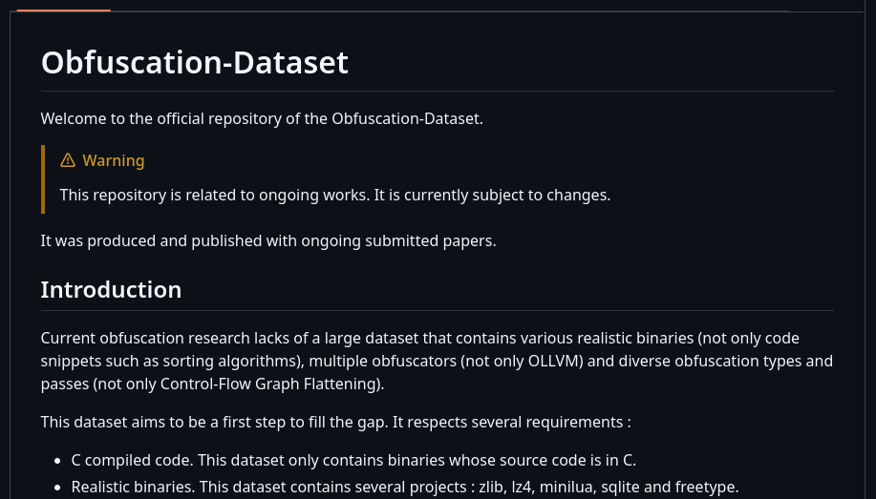The height and width of the screenshot is (499, 876).
Task: Click the line about ongoing submitted papers
Action: pyautogui.click(x=268, y=240)
